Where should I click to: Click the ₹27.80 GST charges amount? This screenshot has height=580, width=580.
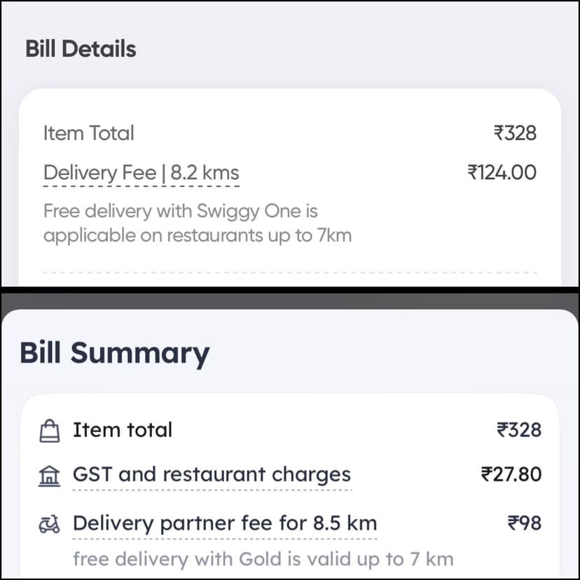(x=511, y=474)
